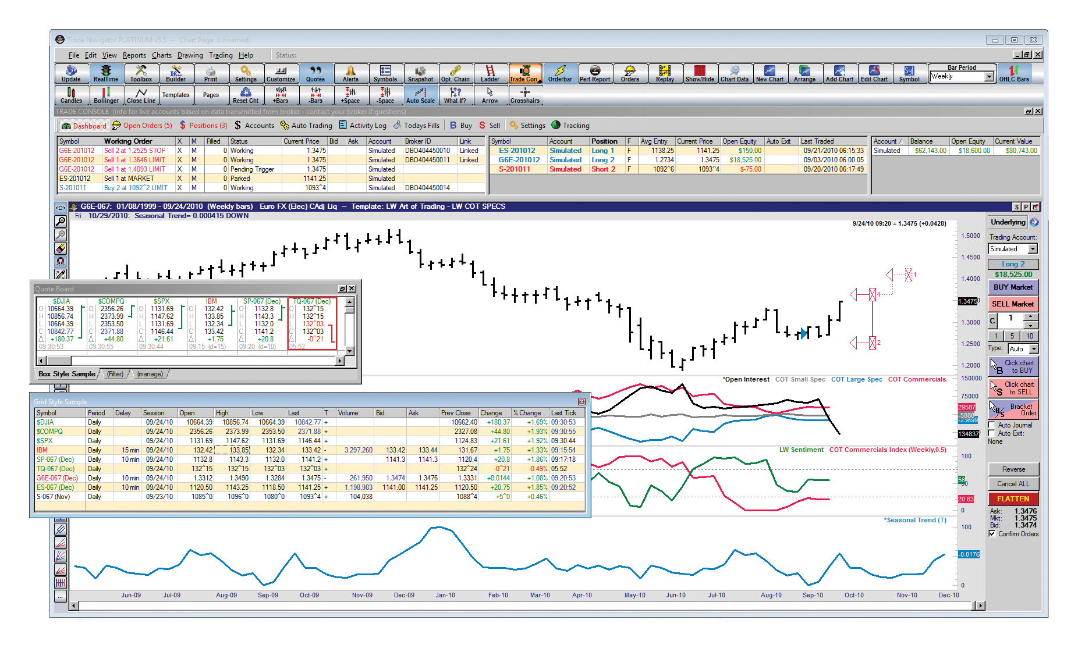Open Alerts from the toolbar

pos(350,74)
